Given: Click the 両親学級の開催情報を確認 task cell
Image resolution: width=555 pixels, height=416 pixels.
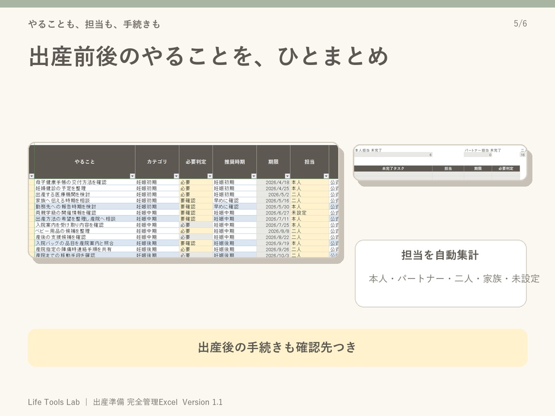Looking at the screenshot, I should 85,212.
